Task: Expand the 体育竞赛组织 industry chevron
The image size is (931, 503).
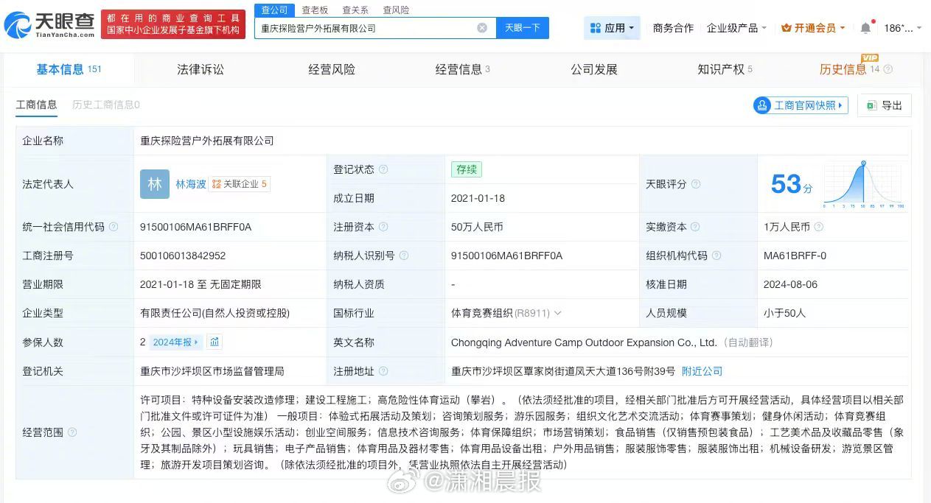Action: (x=557, y=313)
